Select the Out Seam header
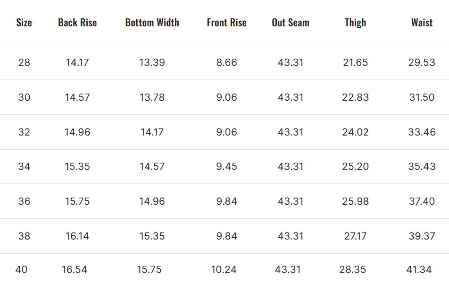Image resolution: width=449 pixels, height=288 pixels. (291, 23)
